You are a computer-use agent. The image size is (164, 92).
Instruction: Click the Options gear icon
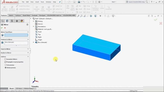pos(99,2)
